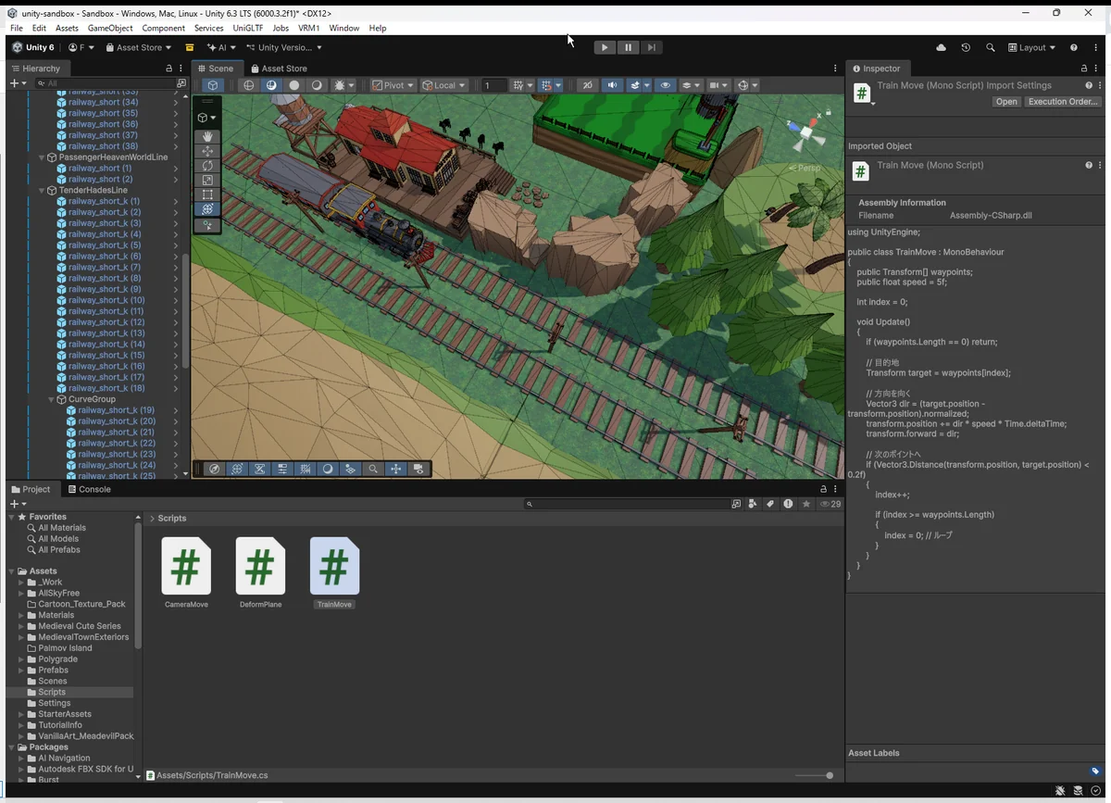Click the Execution Order button
This screenshot has height=803, width=1111.
click(x=1063, y=102)
